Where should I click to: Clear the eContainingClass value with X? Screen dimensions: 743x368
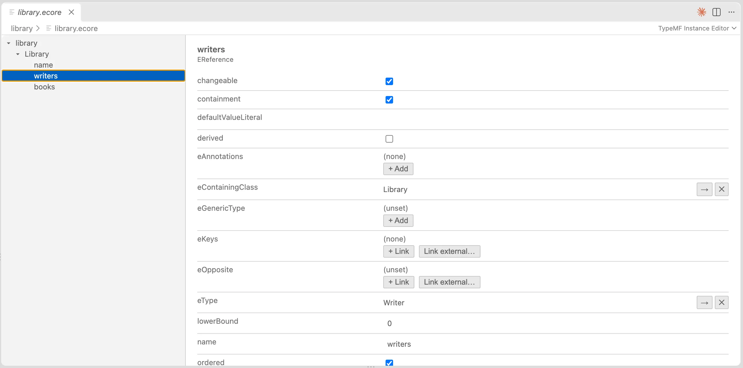coord(721,189)
